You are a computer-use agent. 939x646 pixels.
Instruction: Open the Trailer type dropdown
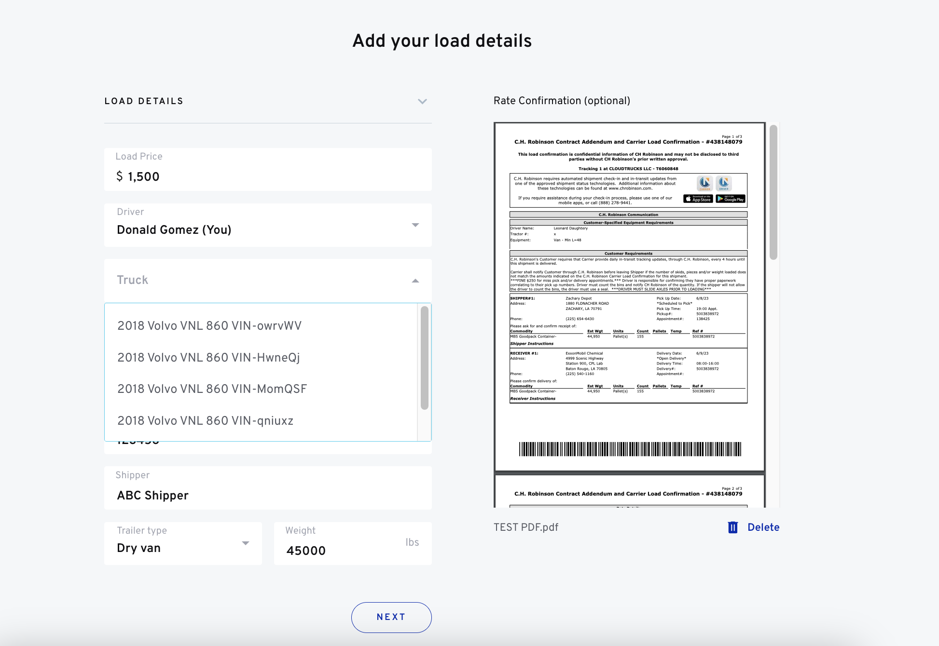click(x=183, y=543)
